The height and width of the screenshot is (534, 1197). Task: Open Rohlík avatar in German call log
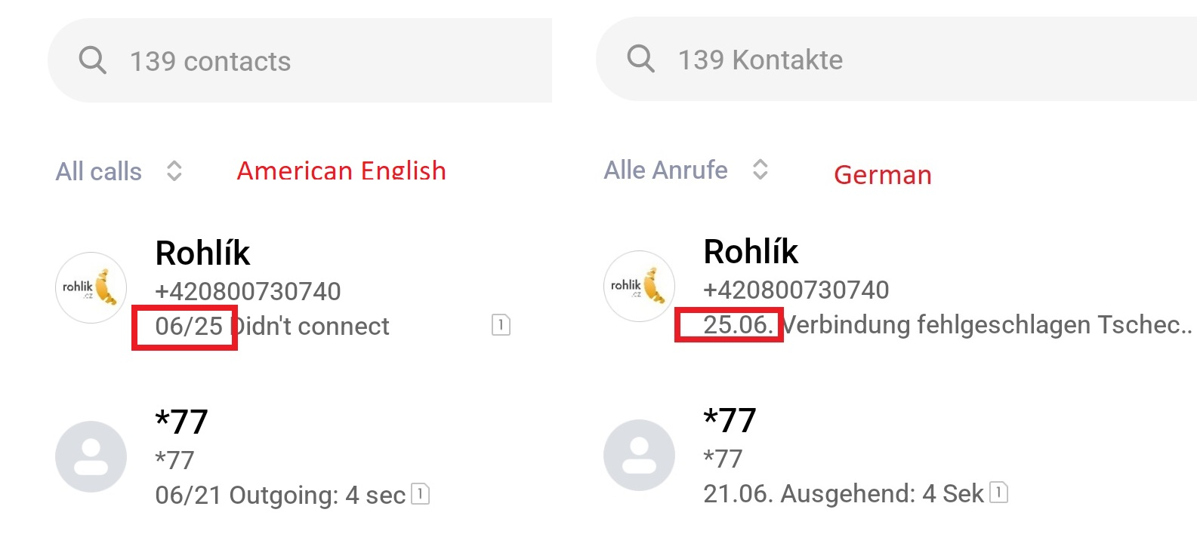pyautogui.click(x=639, y=286)
